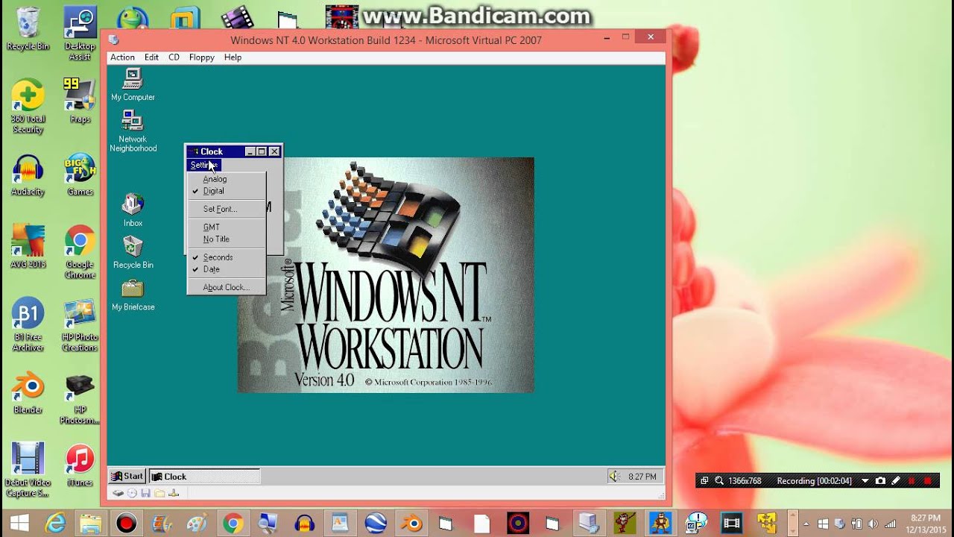
Task: Launch the Blender desktop shortcut
Action: pyautogui.click(x=28, y=393)
